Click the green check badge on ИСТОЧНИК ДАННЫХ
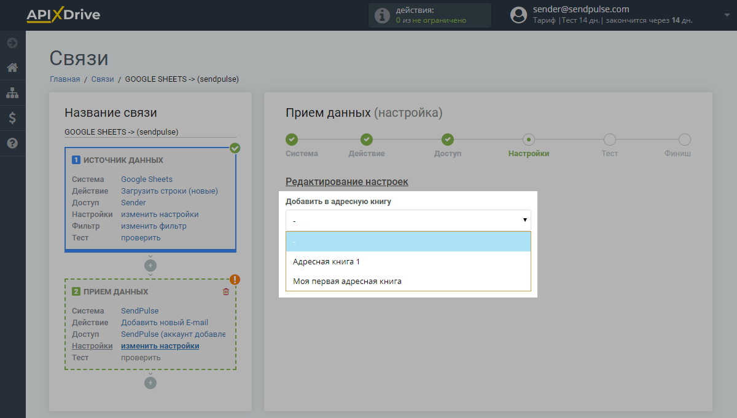 click(235, 148)
